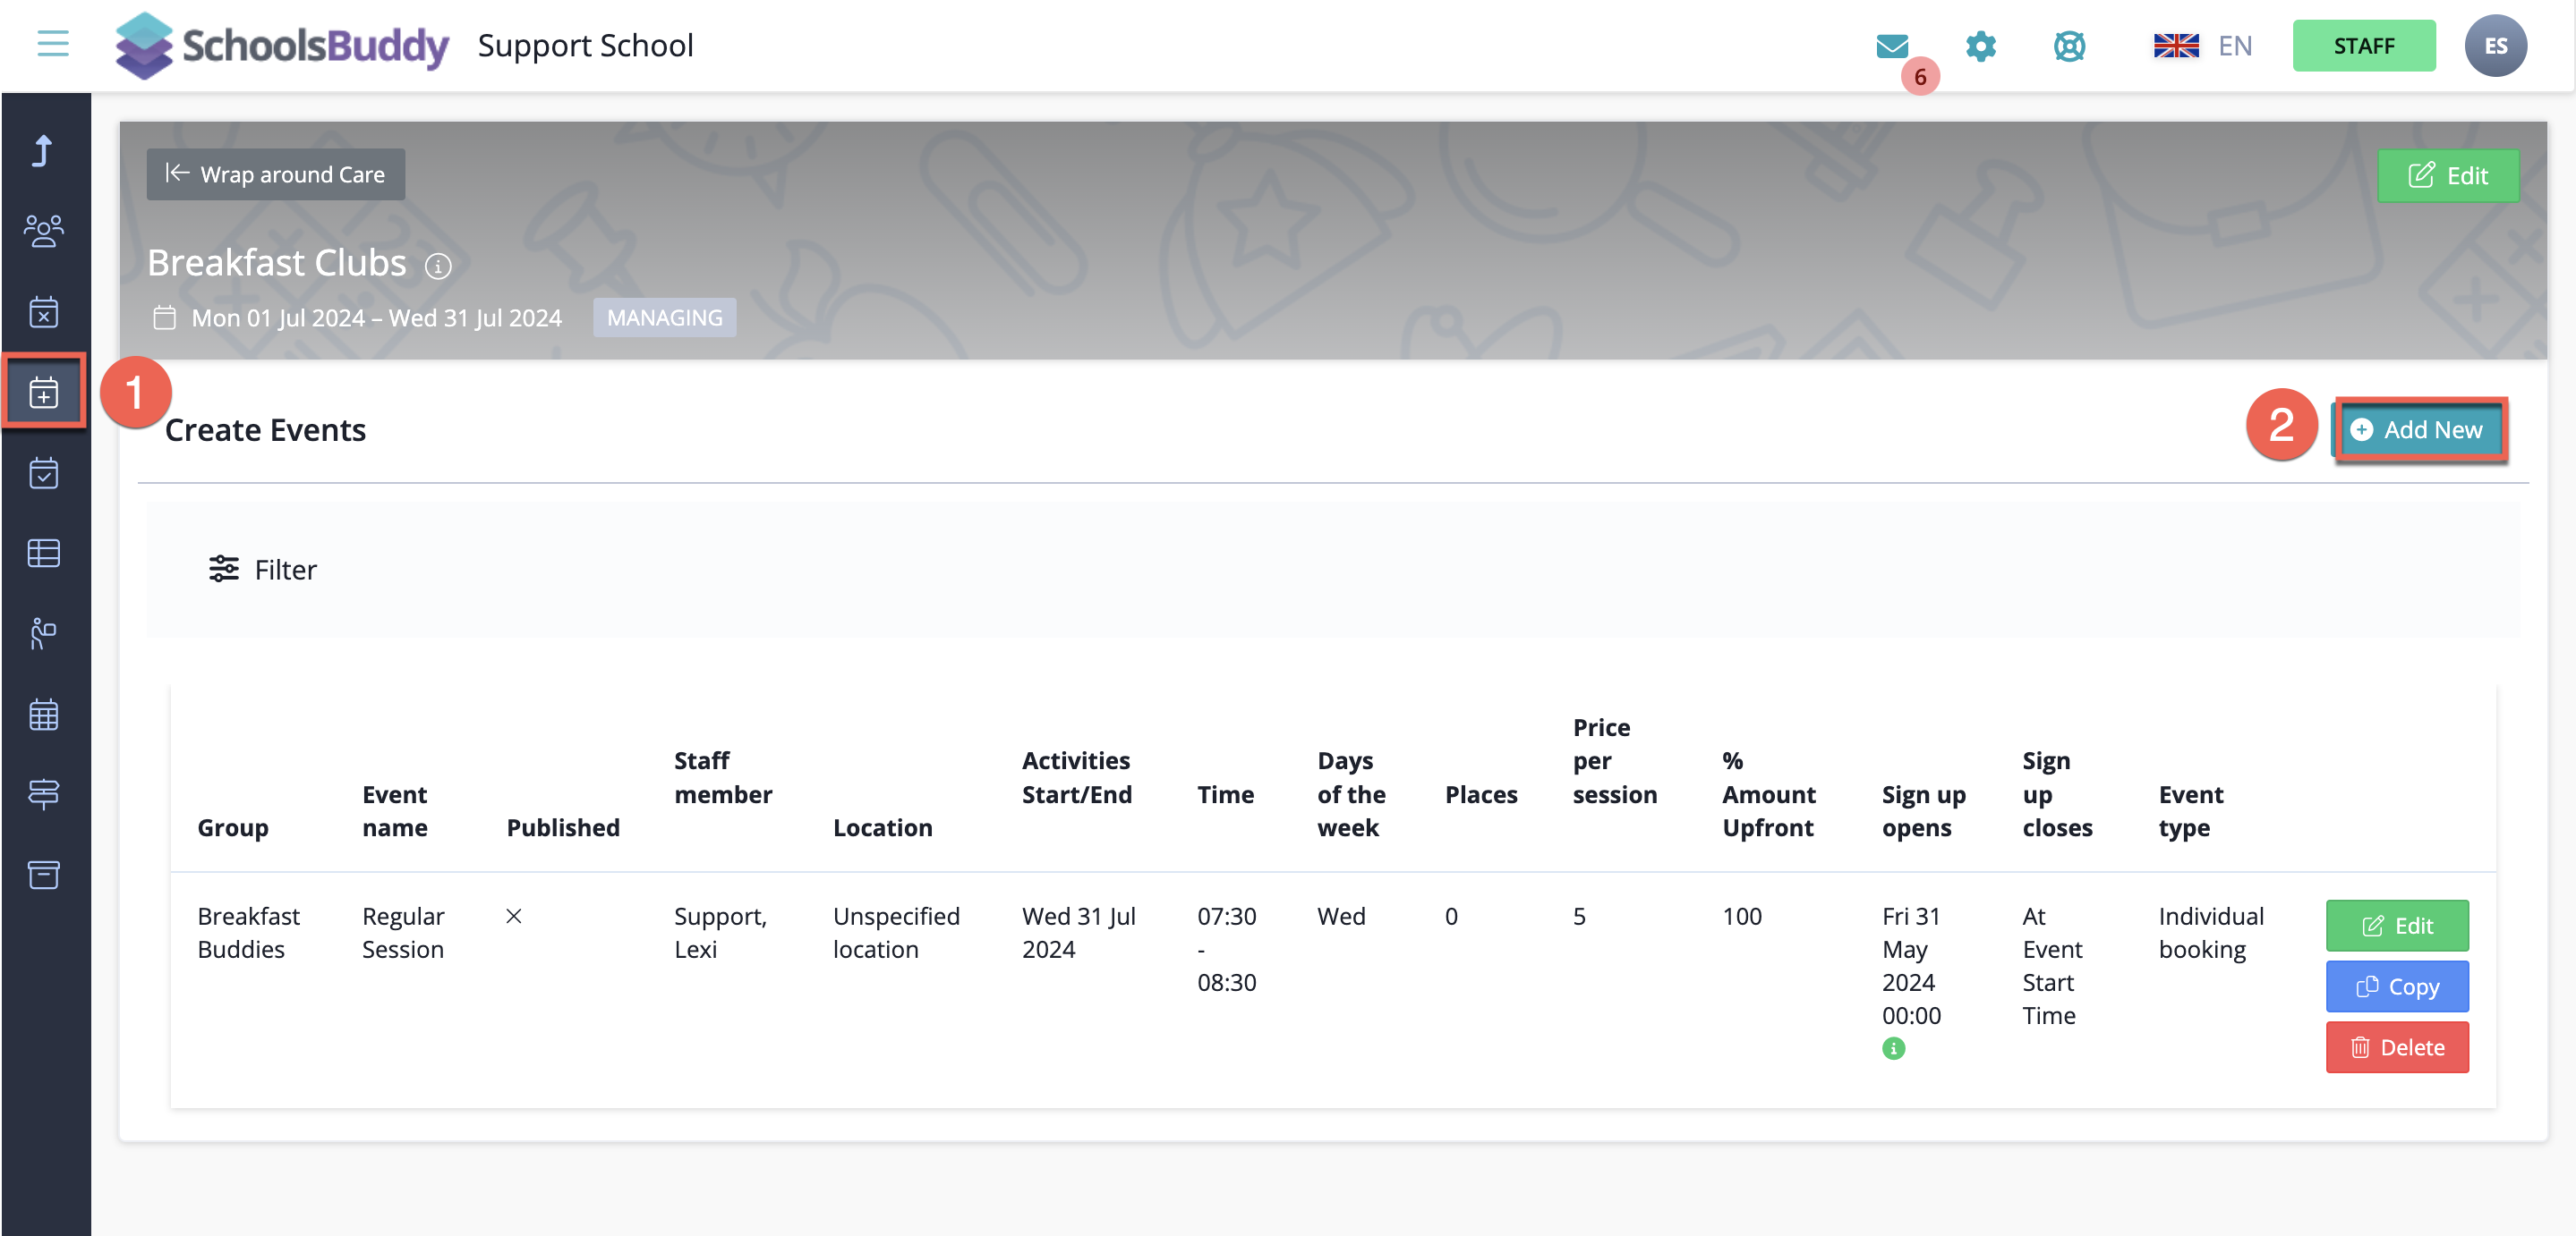Screen dimensions: 2576x1236
Task: Open the sidebar calendar check icon
Action: [x=43, y=472]
